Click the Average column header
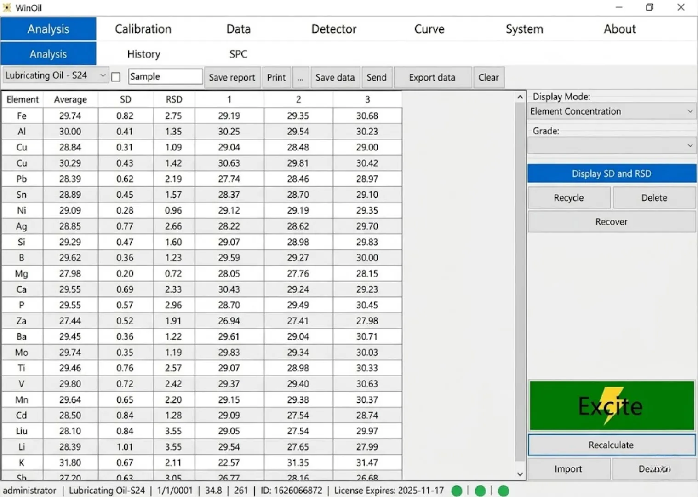Screen dimensions: 698x497 tap(70, 99)
